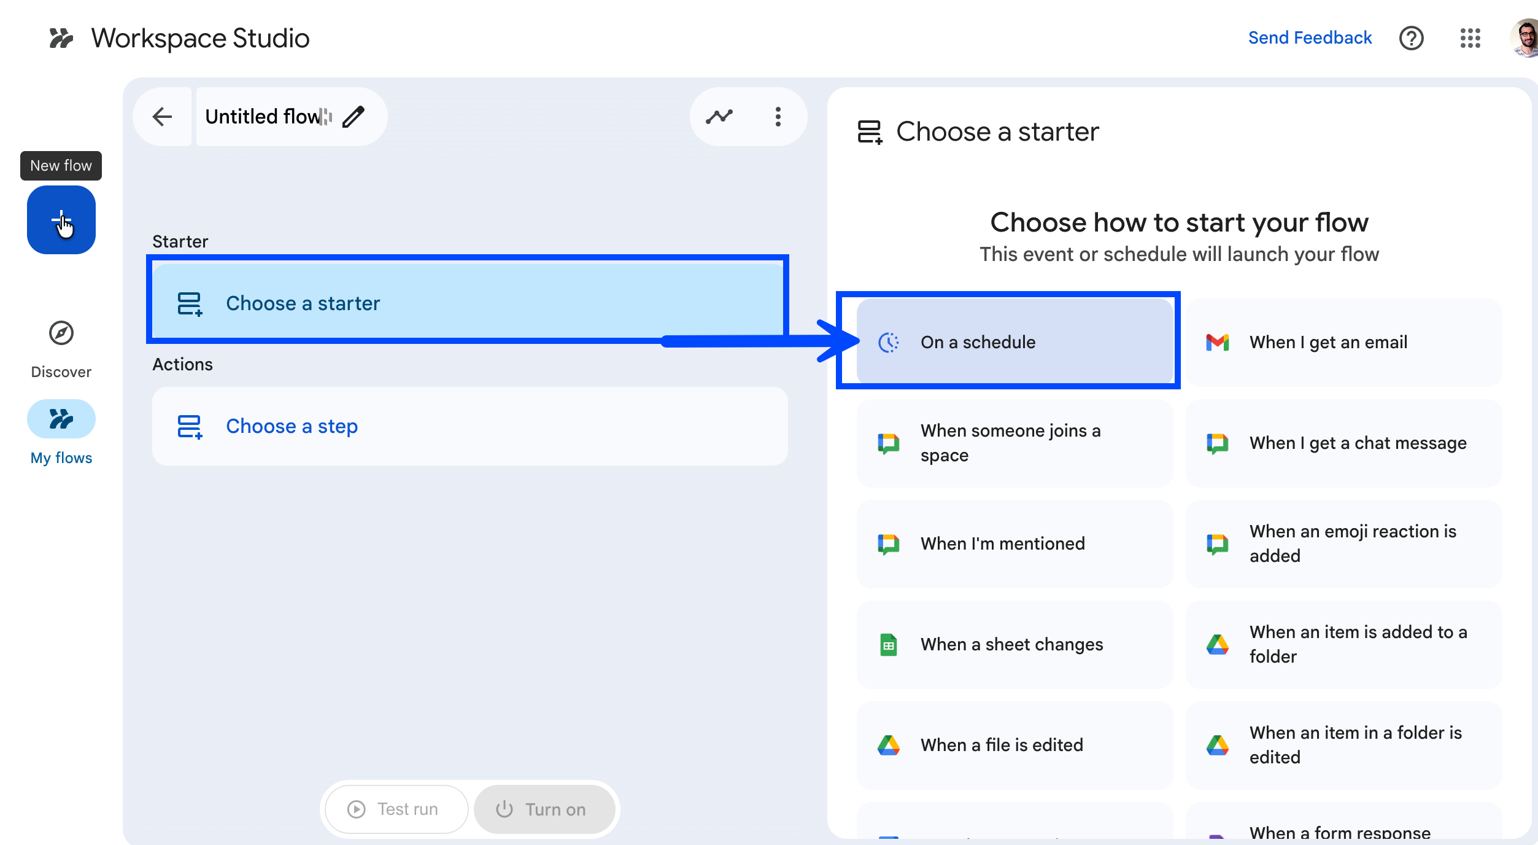Choose When a sheet changes starter
1538x845 pixels.
tap(1014, 644)
